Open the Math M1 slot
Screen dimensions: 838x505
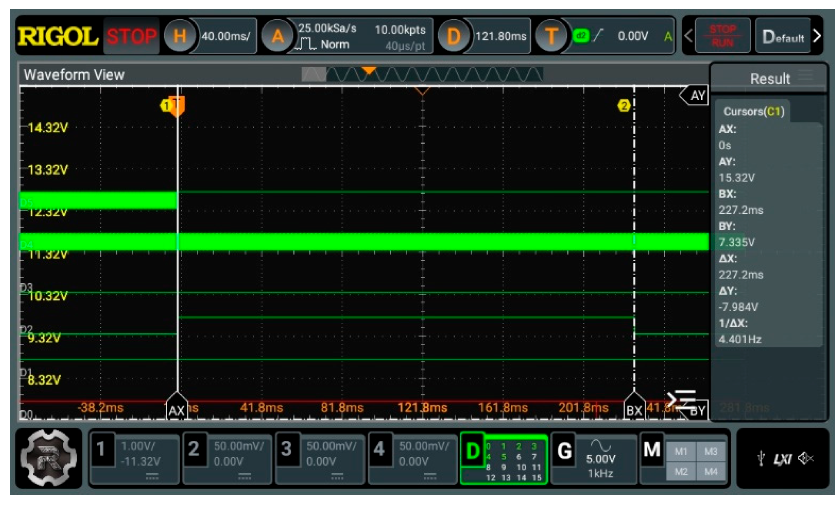click(x=680, y=452)
